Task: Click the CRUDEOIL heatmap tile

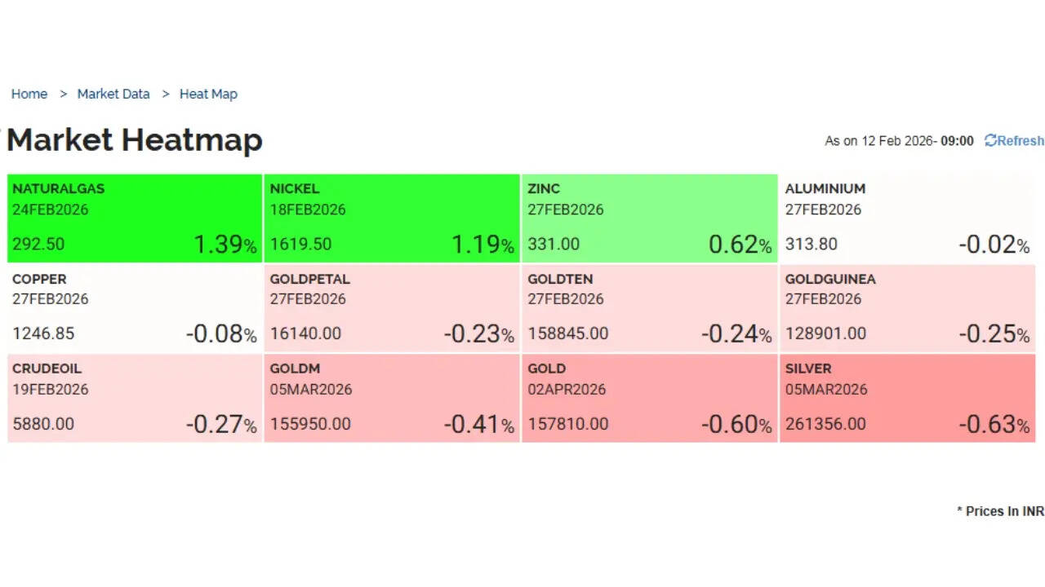Action: [135, 398]
